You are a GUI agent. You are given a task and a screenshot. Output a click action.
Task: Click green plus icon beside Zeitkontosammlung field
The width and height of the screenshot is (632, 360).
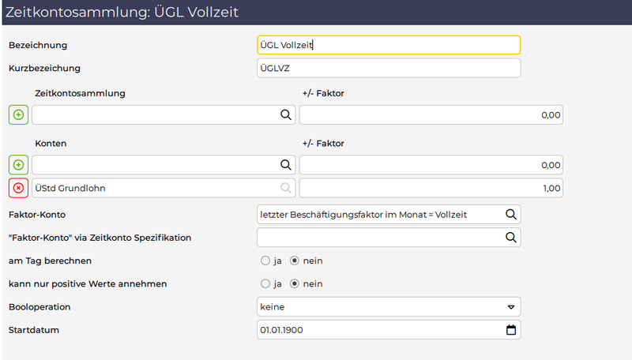click(x=18, y=115)
